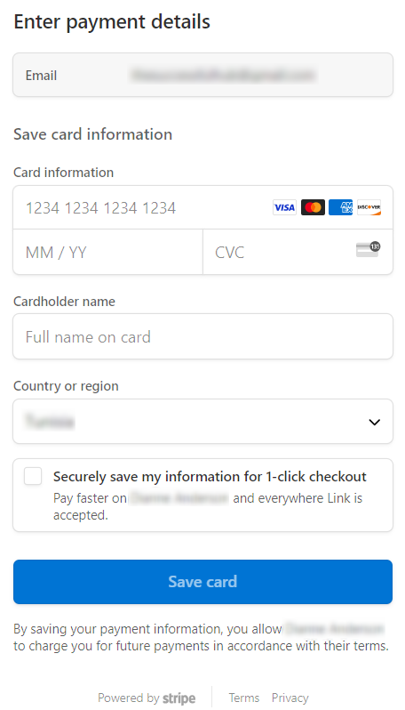Click into the CVC field
Screen dimensions: 405x710
pyautogui.click(x=298, y=252)
